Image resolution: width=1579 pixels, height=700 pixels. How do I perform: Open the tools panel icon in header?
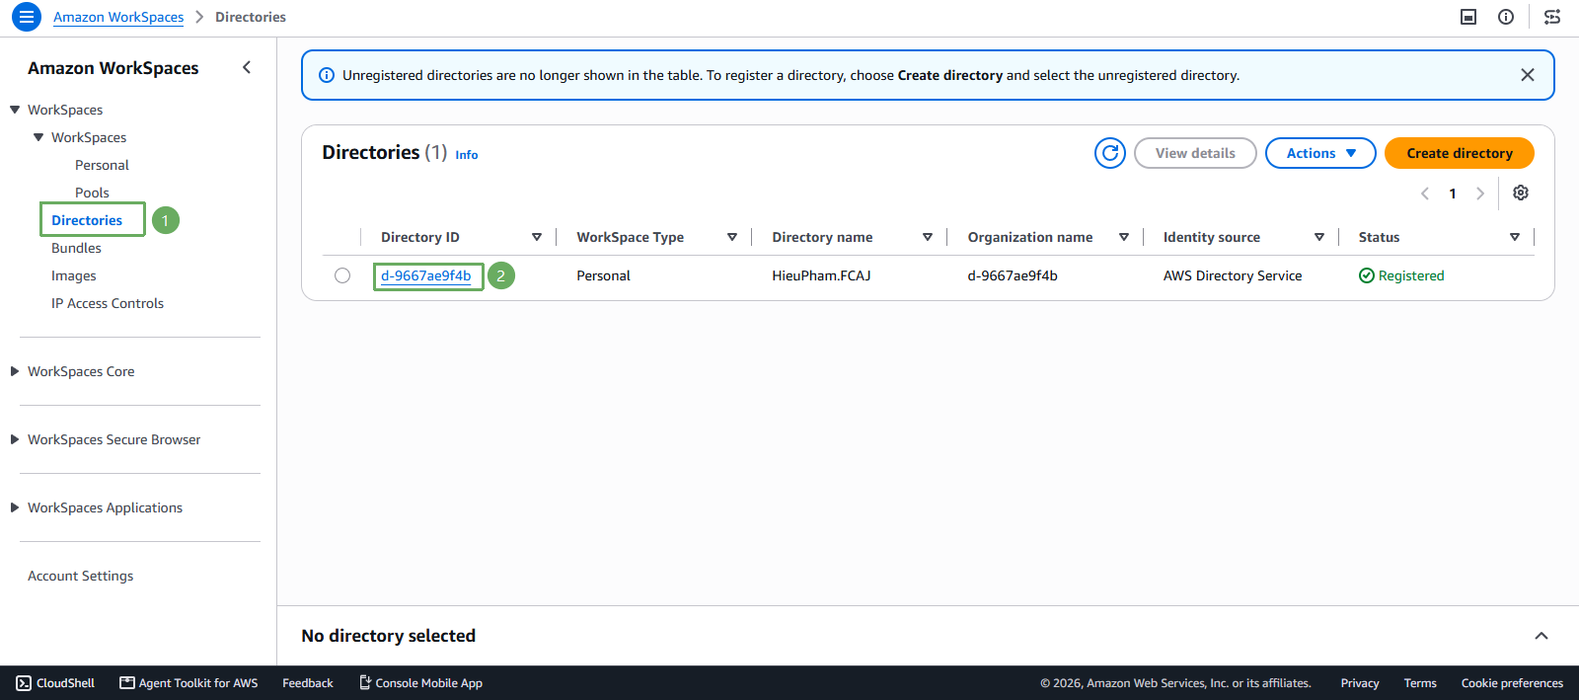tap(1468, 17)
